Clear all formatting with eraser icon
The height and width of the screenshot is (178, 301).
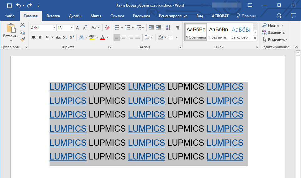coord(107,28)
